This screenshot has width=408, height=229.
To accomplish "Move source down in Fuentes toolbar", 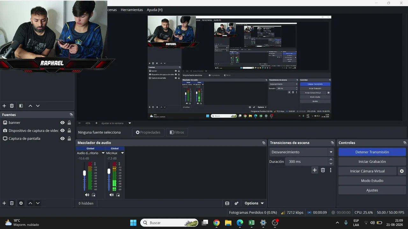I will click(38, 203).
